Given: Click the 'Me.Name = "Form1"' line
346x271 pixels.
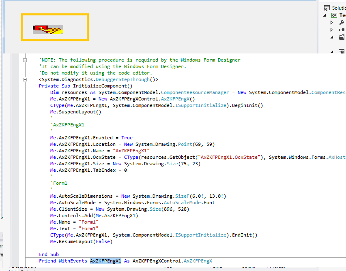Looking at the screenshot, I should tap(74, 222).
